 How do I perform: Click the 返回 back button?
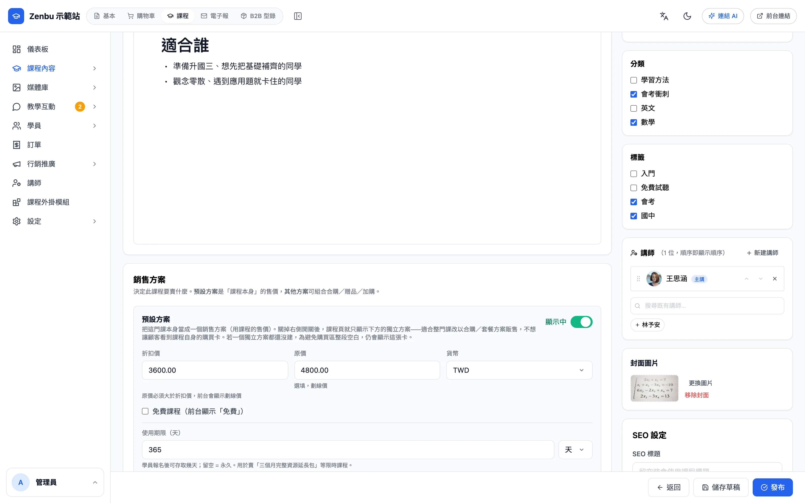[x=669, y=487]
